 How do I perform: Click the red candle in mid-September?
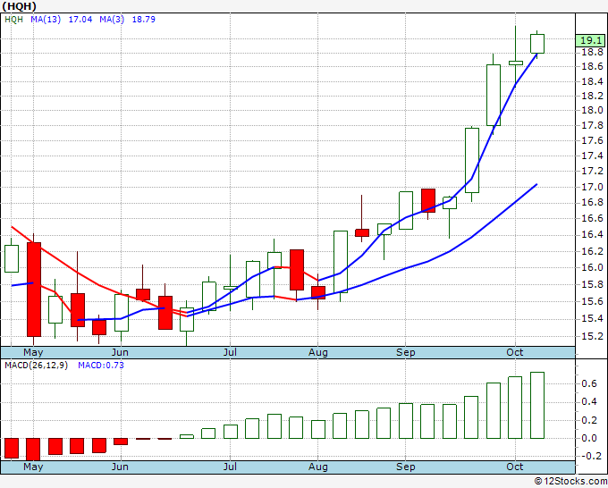(x=428, y=200)
